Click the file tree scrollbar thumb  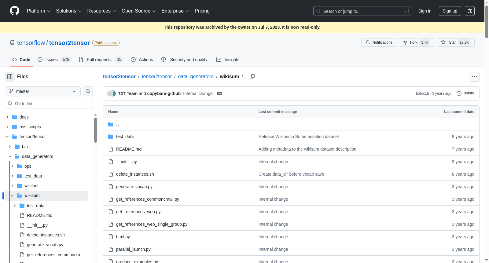tap(96, 130)
